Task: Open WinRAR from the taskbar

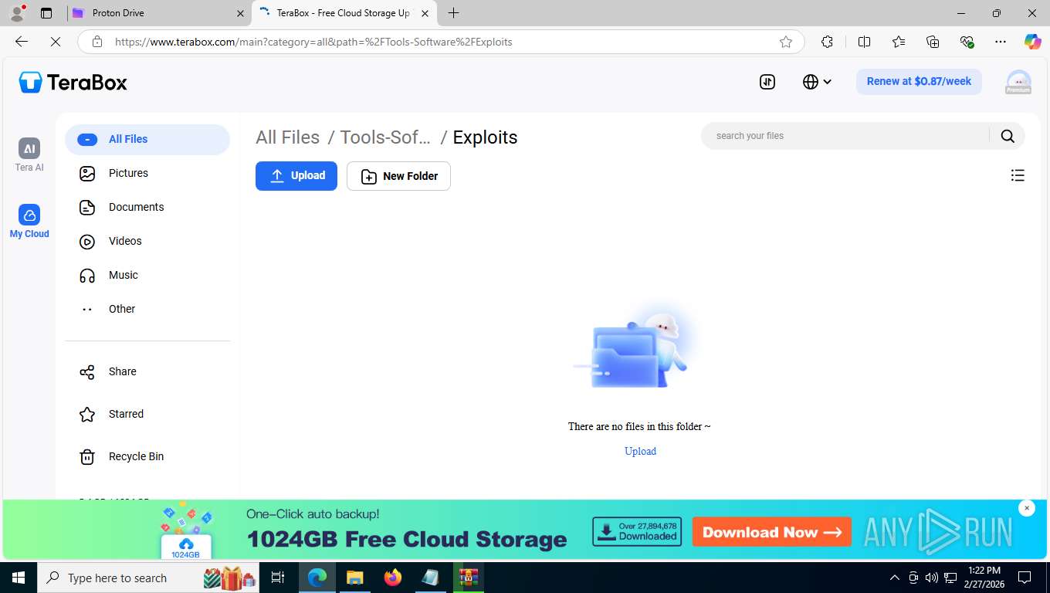Action: pos(468,578)
